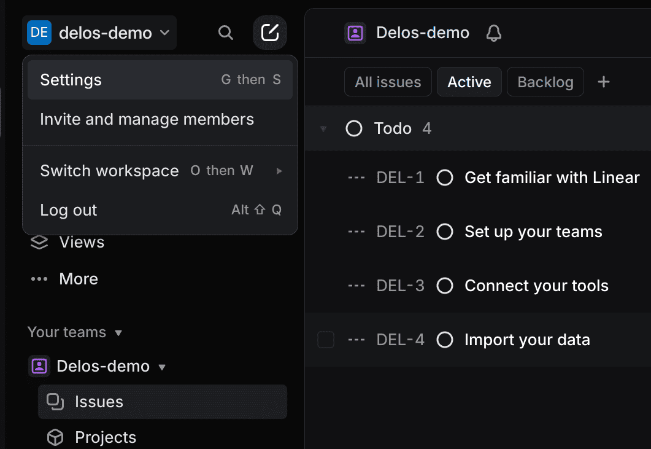Open Views in sidebar
The image size is (651, 449).
82,242
